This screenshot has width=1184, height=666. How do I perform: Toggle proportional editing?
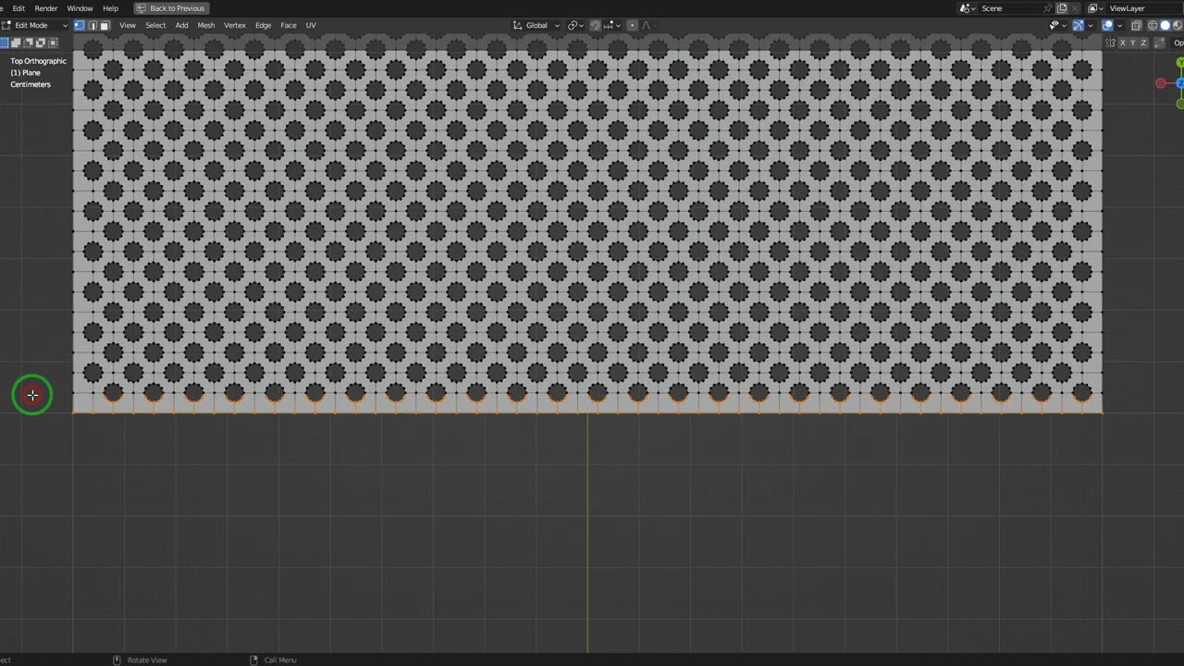click(x=632, y=25)
